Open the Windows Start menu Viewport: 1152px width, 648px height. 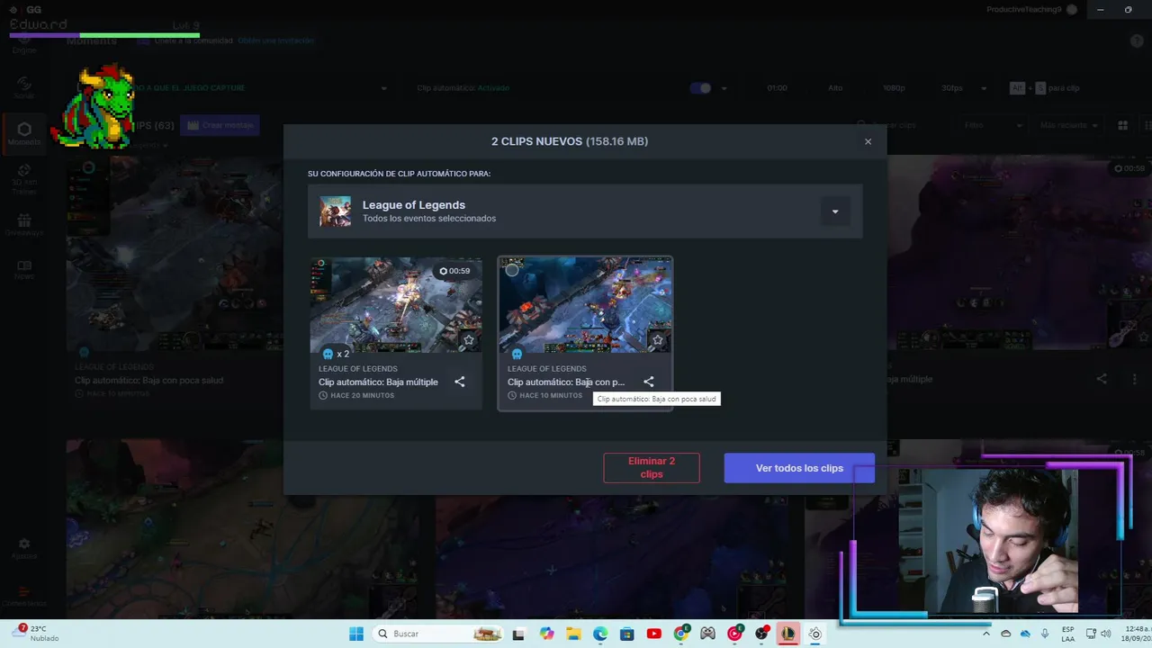356,634
